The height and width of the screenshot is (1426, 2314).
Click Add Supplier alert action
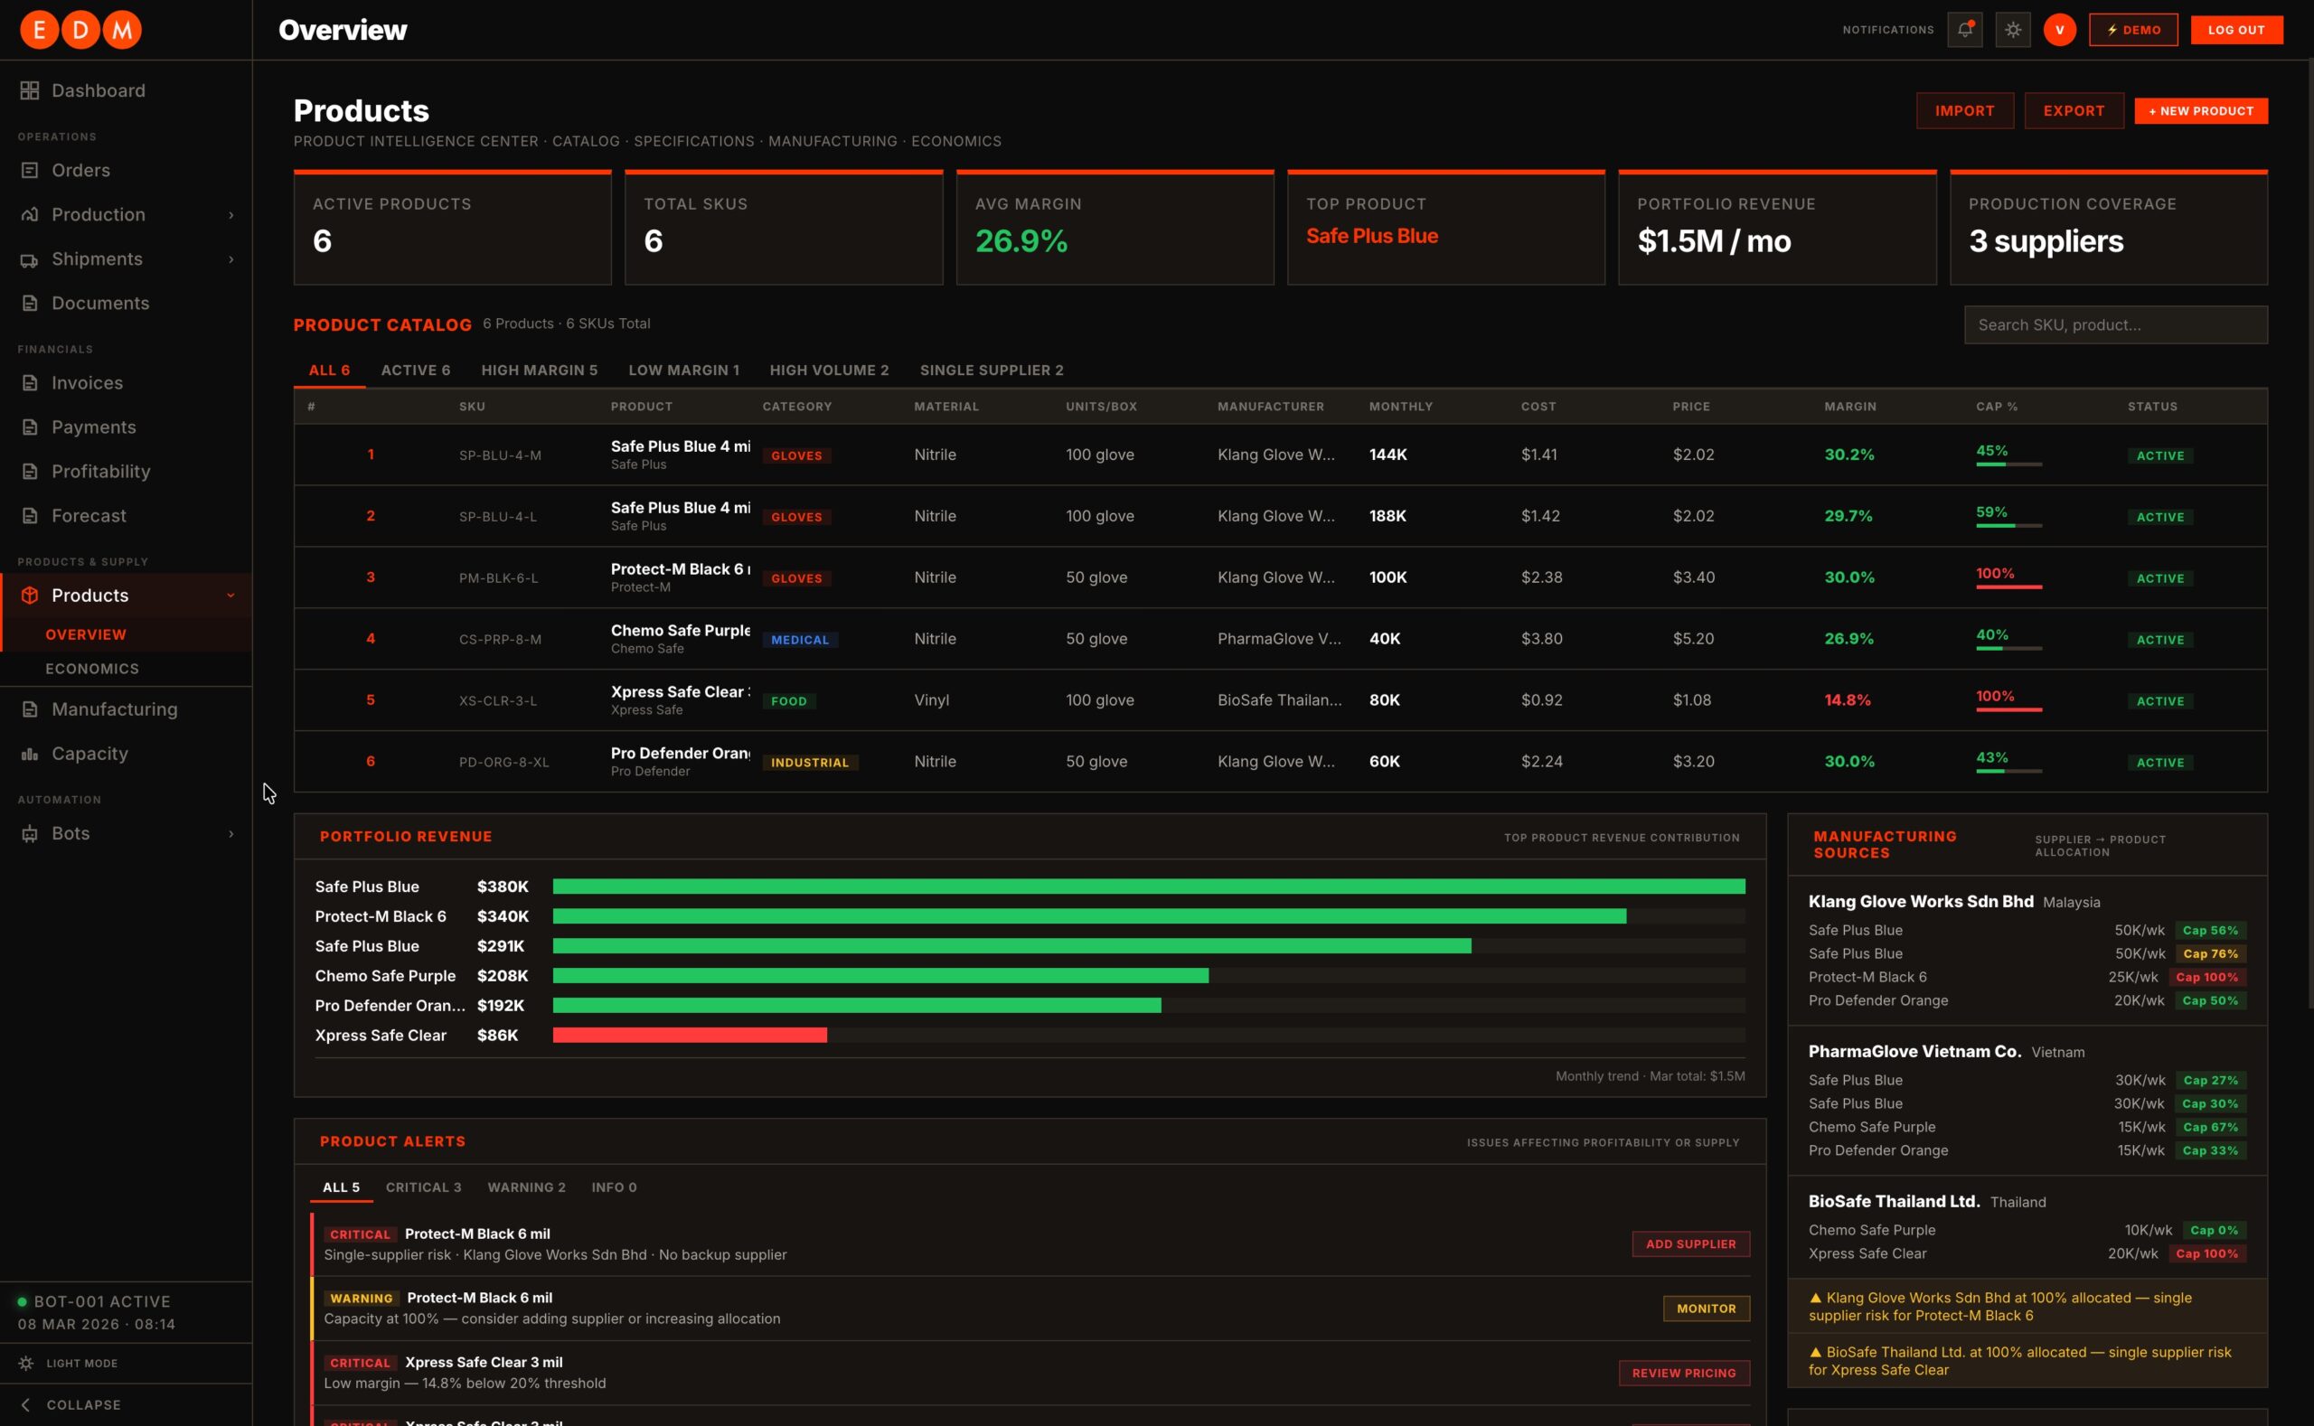(1690, 1244)
